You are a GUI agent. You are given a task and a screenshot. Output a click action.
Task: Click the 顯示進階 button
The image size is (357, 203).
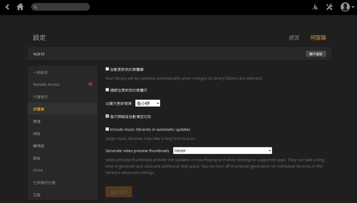[x=316, y=54]
